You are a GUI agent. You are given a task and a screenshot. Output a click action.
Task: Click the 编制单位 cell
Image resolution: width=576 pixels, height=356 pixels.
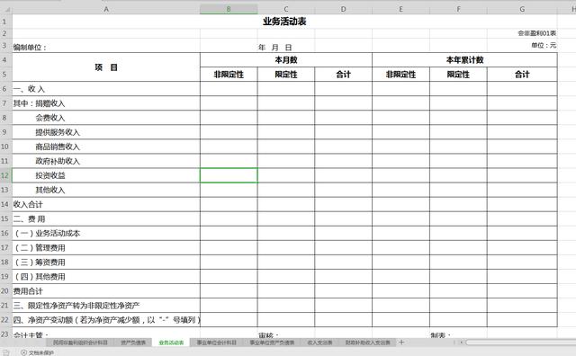(106, 46)
